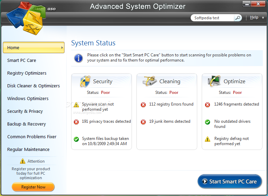This screenshot has height=196, width=268.
Task: Click the search magnifier icon
Action: tap(237, 18)
